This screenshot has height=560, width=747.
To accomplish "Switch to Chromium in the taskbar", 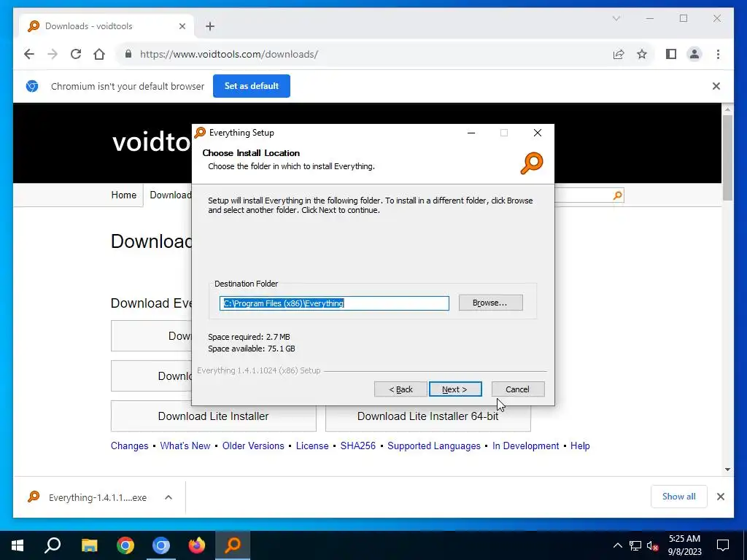I will [x=161, y=545].
